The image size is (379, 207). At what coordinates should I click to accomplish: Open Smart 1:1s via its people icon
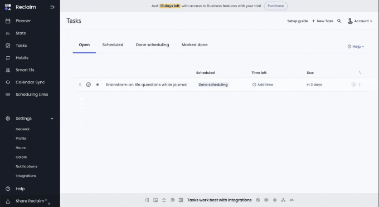[x=8, y=70]
